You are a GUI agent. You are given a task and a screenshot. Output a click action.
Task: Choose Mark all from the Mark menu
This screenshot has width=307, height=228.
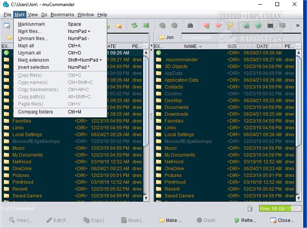pyautogui.click(x=29, y=46)
